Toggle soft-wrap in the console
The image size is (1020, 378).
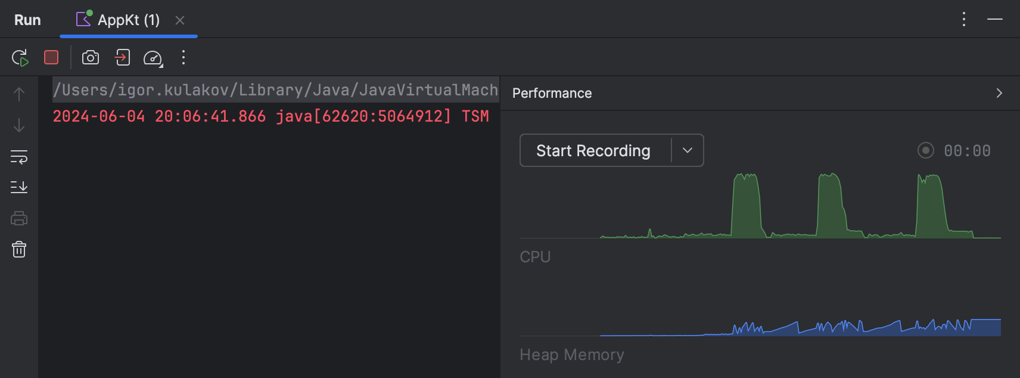coord(18,156)
